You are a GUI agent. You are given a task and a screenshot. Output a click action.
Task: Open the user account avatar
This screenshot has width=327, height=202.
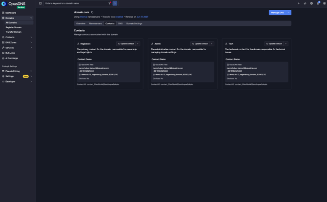[x=324, y=3]
